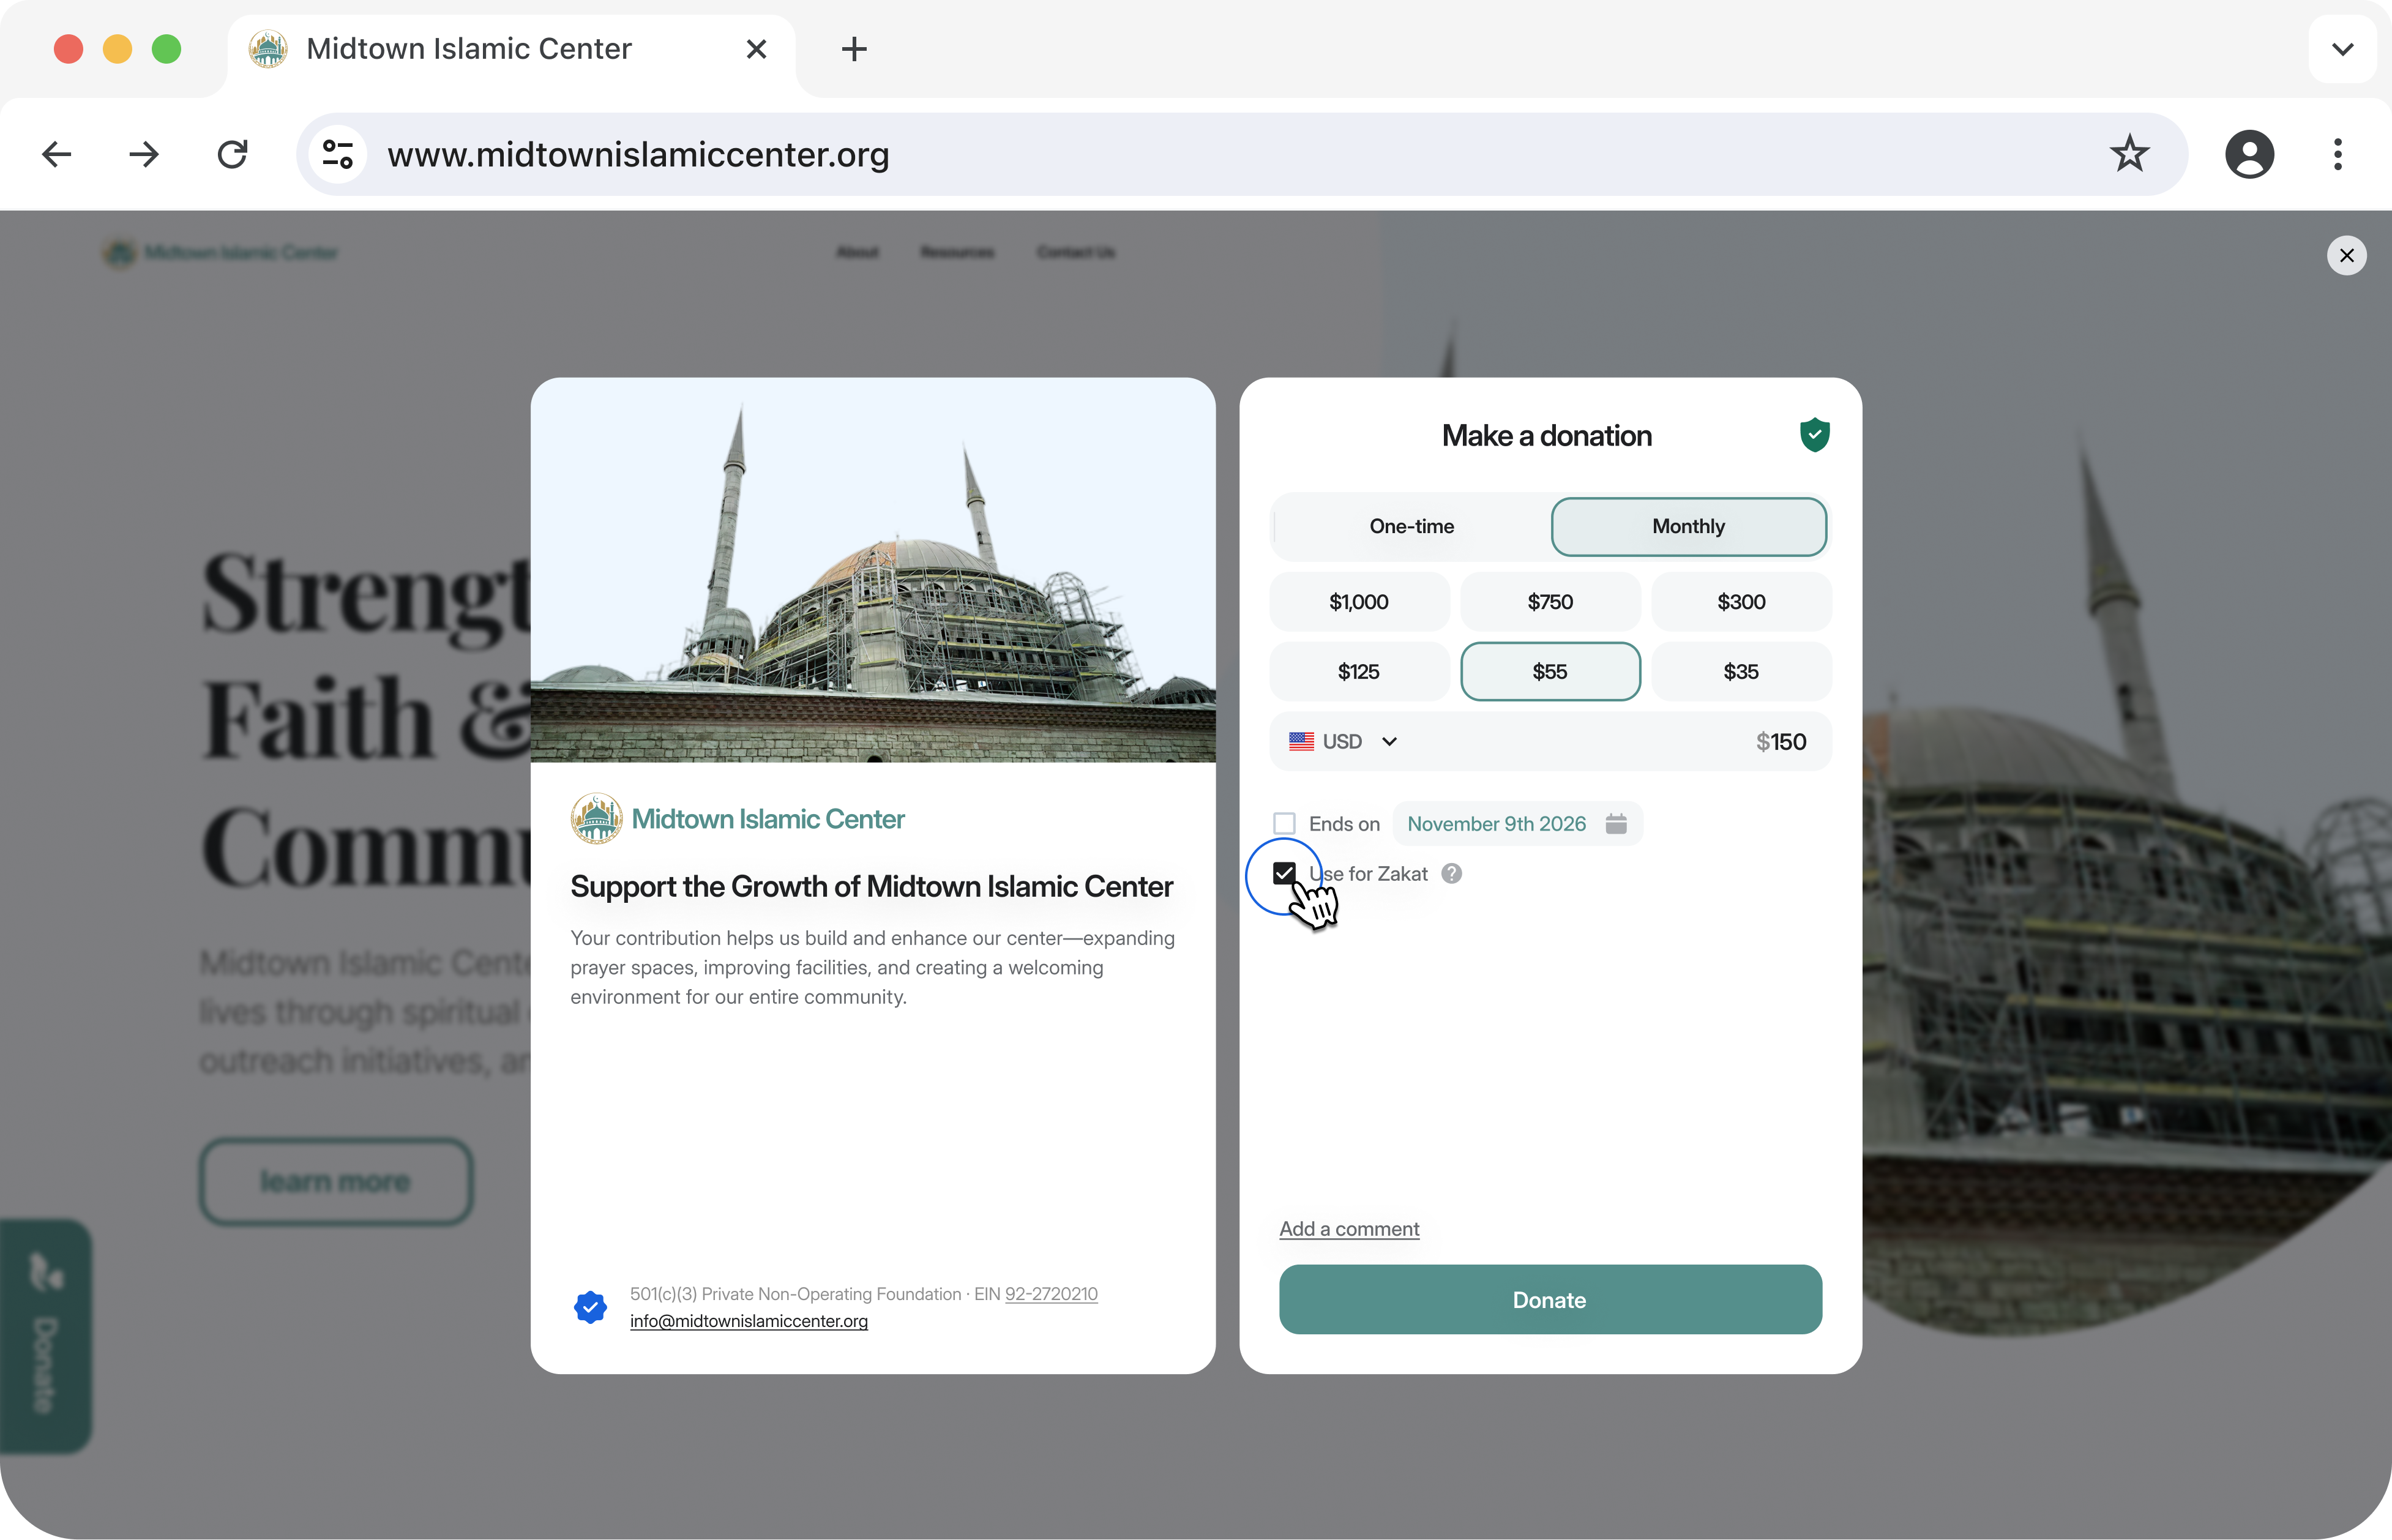Click the Zakat help question mark icon
Viewport: 2392px width, 1540px height.
coord(1451,874)
